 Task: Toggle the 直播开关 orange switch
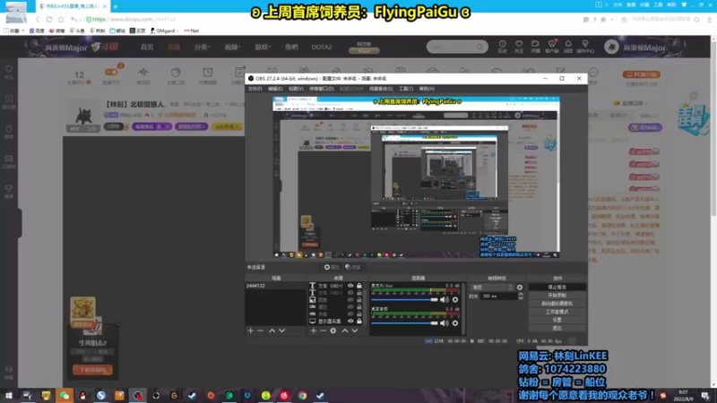point(111,72)
